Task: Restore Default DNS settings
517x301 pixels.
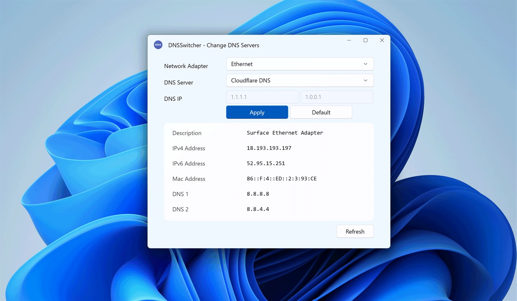Action: (x=321, y=112)
